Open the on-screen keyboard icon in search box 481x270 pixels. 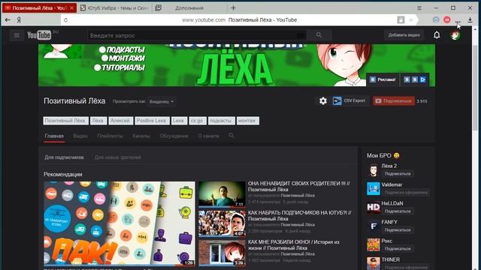pos(301,35)
